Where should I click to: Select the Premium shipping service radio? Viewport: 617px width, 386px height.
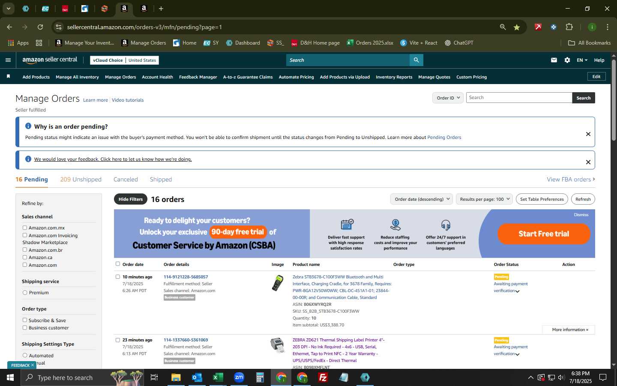click(x=25, y=293)
